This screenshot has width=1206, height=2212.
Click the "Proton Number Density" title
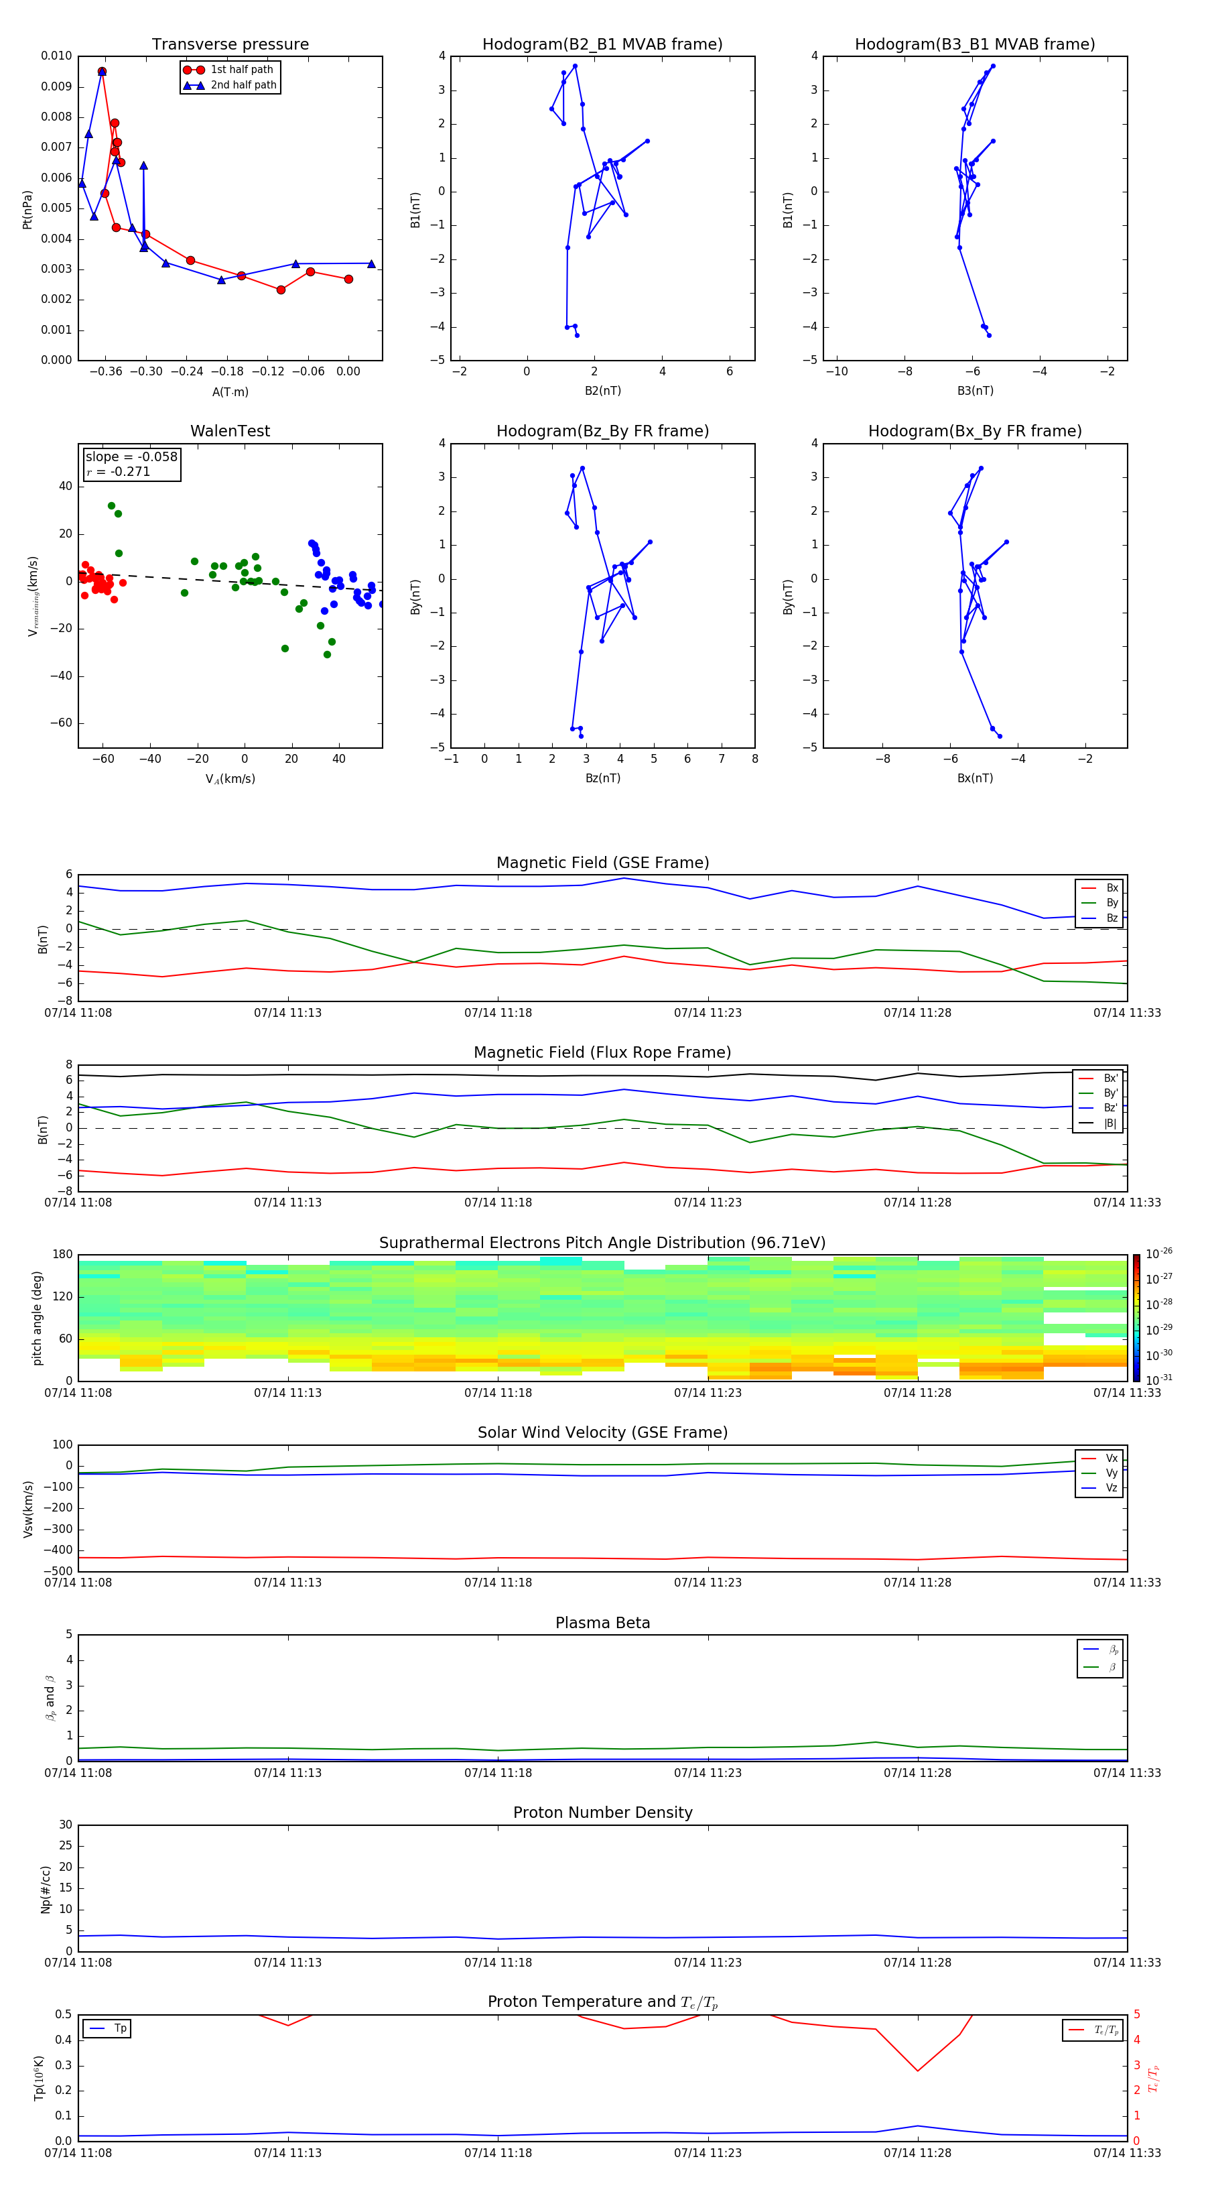tap(602, 1814)
